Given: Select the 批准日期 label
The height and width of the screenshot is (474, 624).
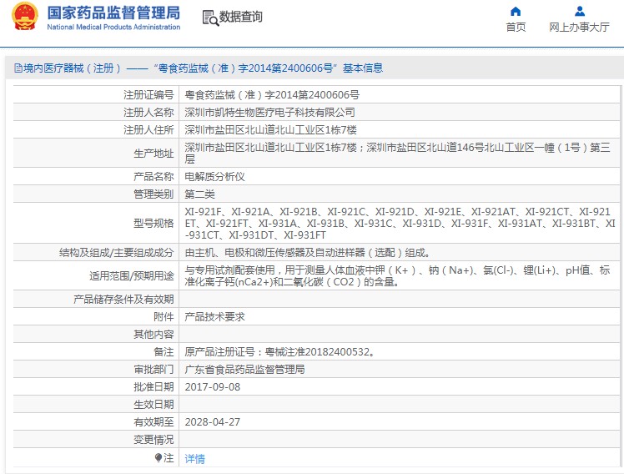Looking at the screenshot, I should coord(153,387).
